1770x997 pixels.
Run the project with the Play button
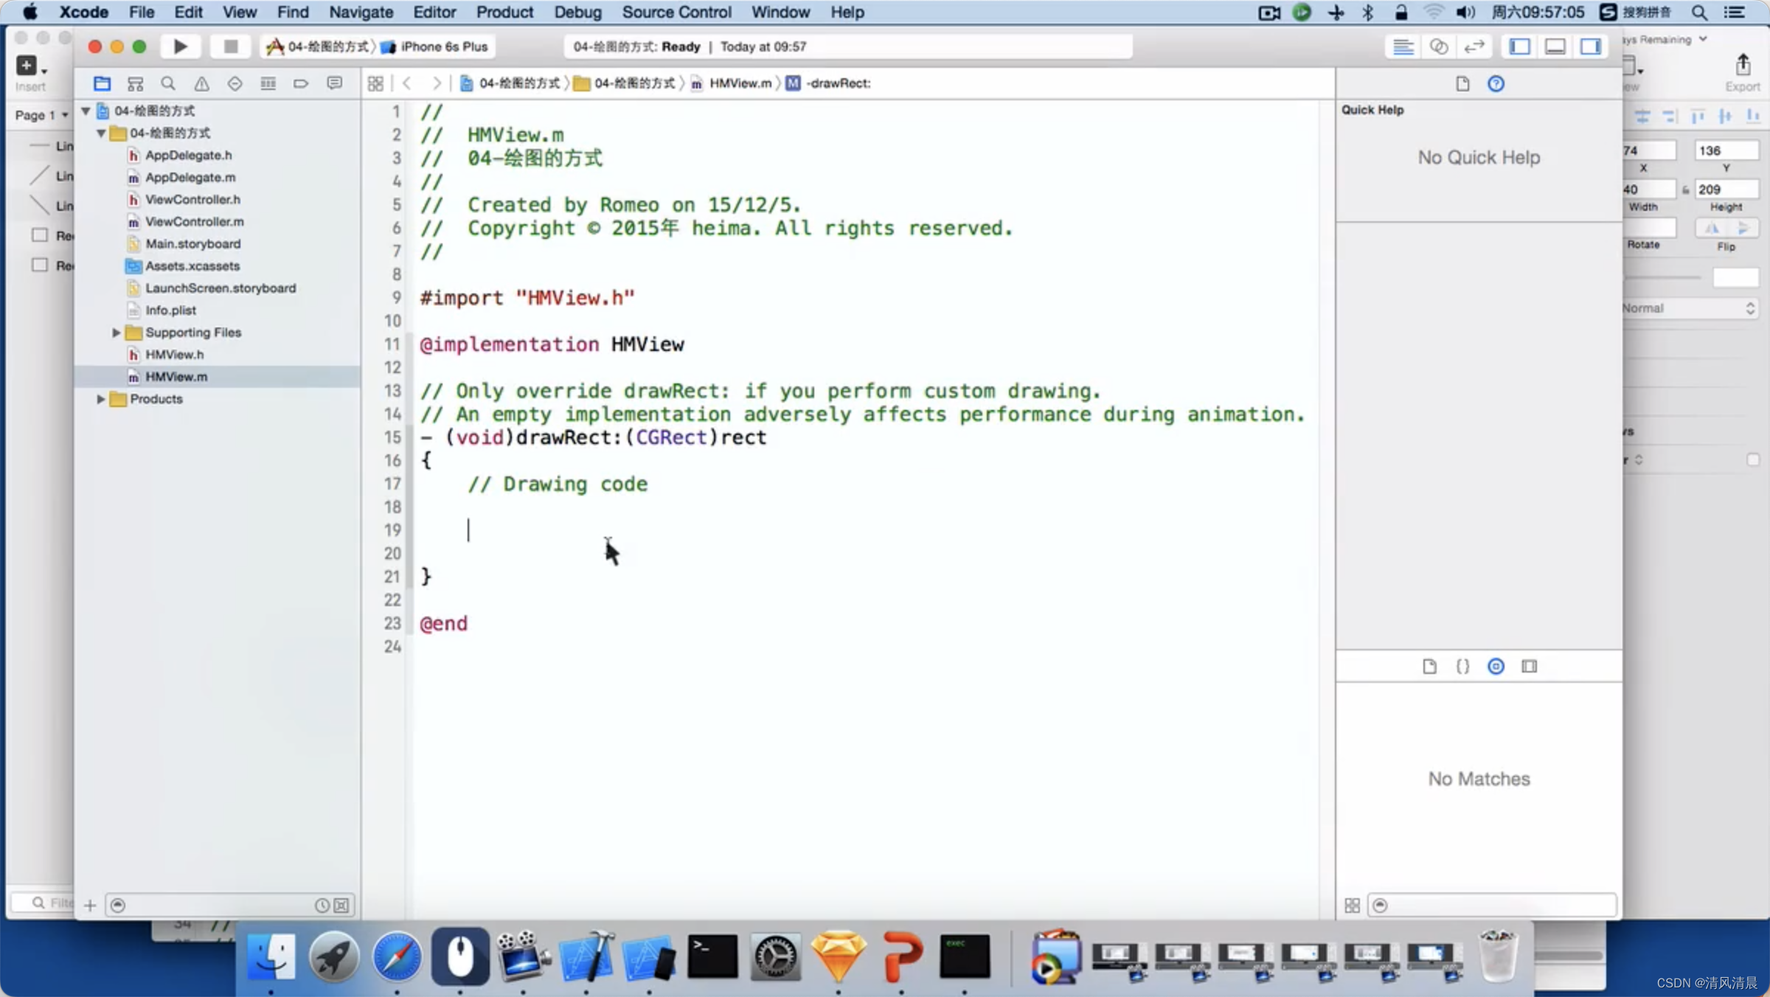(180, 46)
